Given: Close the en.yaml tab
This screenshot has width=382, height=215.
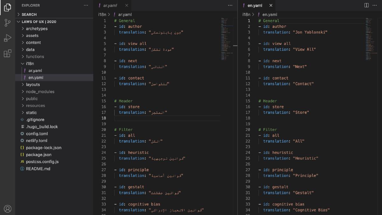Looking at the screenshot, I should pos(271,5).
